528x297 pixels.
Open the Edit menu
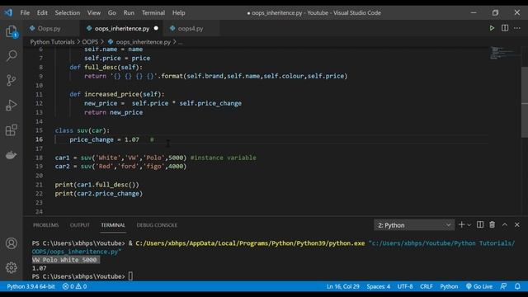[x=42, y=13]
